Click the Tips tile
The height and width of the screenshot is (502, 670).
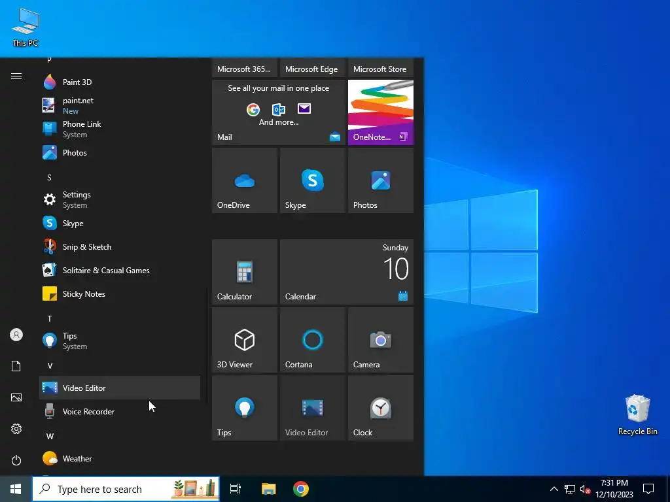click(x=245, y=408)
